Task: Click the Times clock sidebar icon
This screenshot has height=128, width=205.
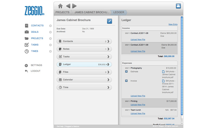Action: point(27,51)
